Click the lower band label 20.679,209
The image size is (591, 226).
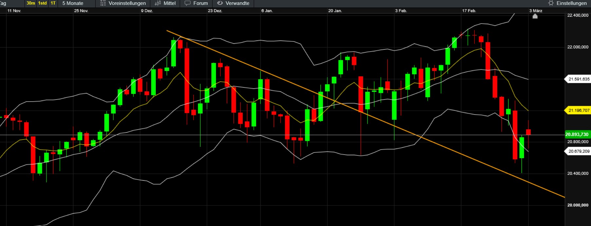tap(578, 151)
